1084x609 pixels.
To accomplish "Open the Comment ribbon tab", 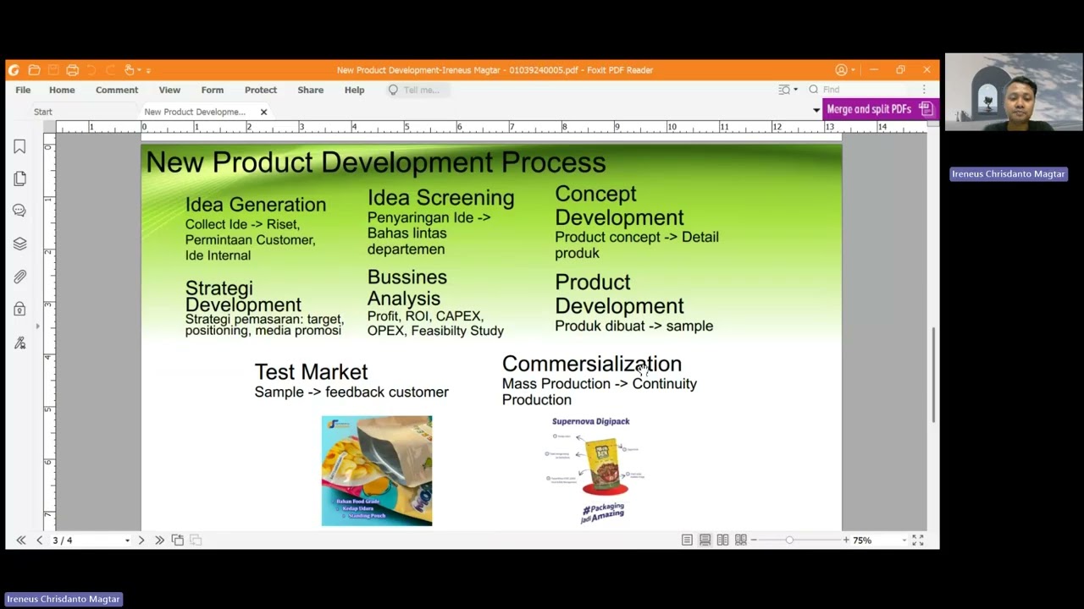I will point(117,90).
